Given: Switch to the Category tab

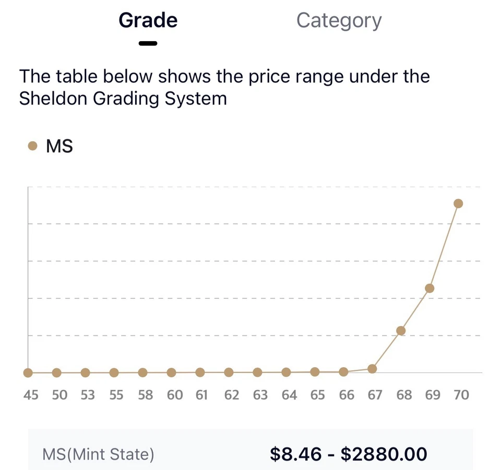Looking at the screenshot, I should point(339,21).
